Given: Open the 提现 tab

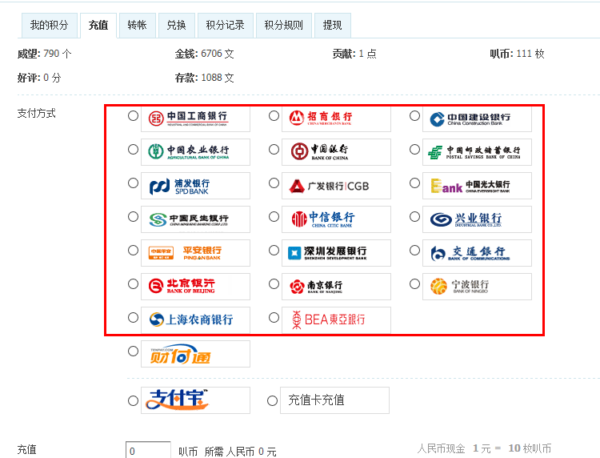Looking at the screenshot, I should [x=333, y=26].
